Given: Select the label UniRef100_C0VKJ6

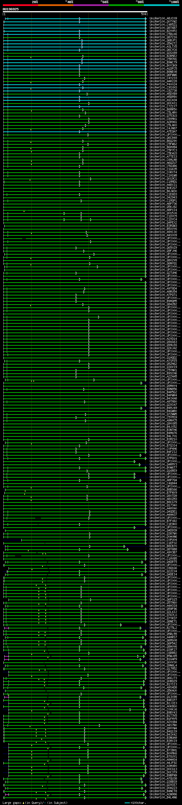Looking at the screenshot, I should [163, 709].
